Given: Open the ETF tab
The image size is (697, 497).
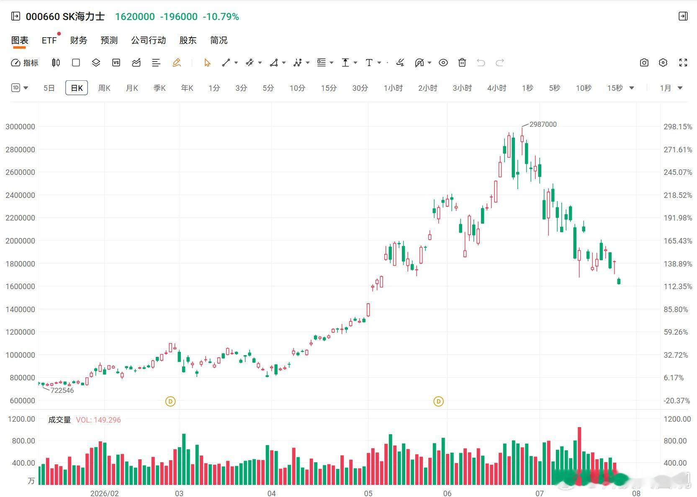Looking at the screenshot, I should point(49,40).
